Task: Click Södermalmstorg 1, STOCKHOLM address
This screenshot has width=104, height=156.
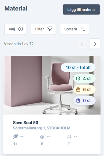Action: pyautogui.click(x=42, y=128)
